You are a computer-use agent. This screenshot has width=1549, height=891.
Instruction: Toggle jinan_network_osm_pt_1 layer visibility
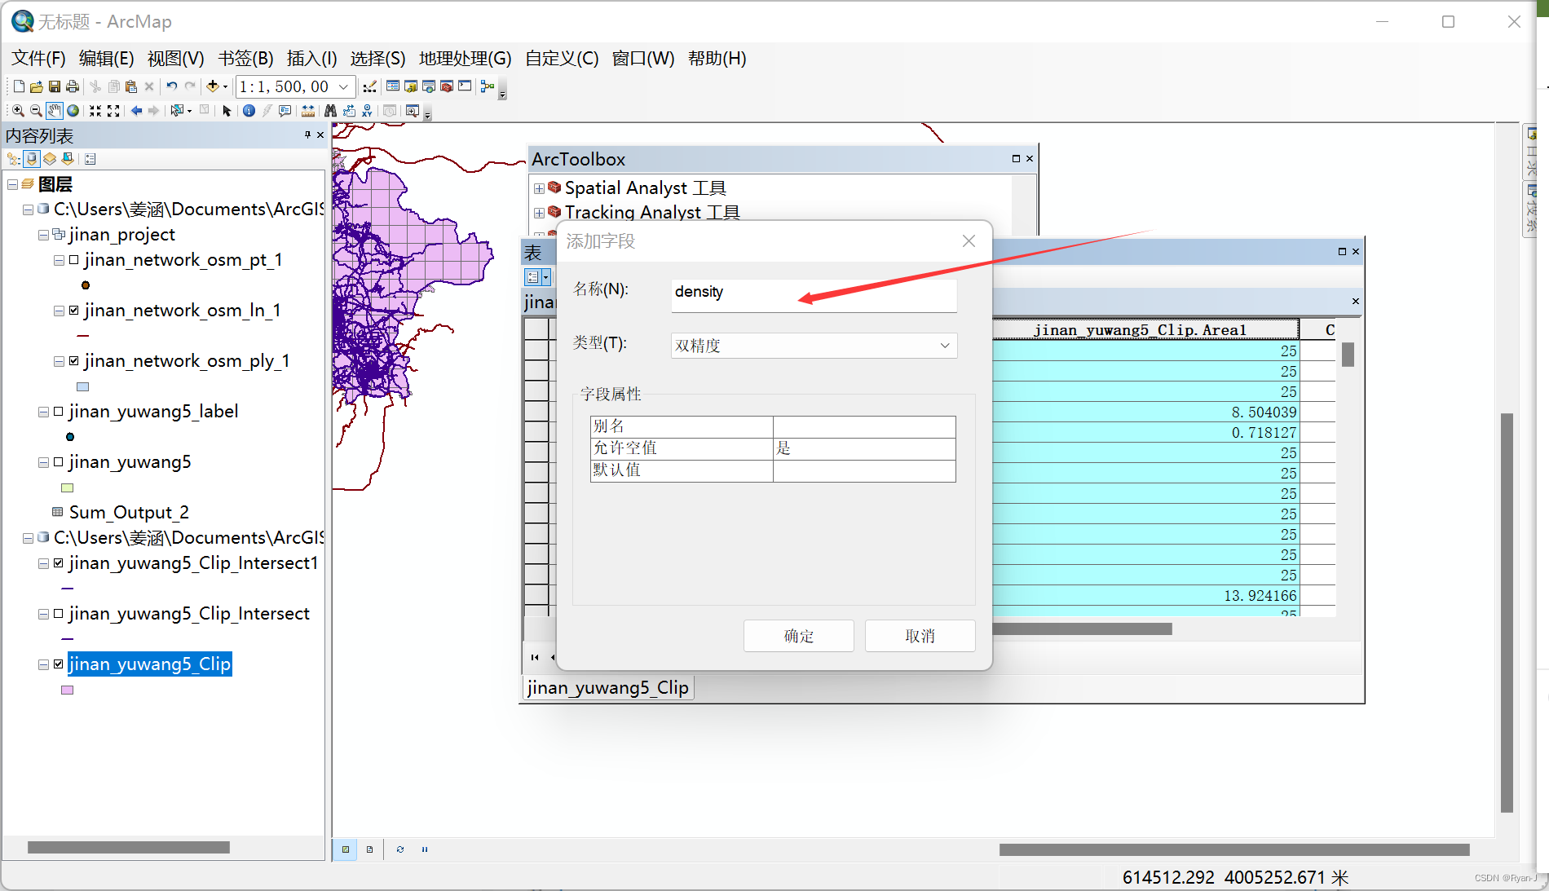coord(74,260)
